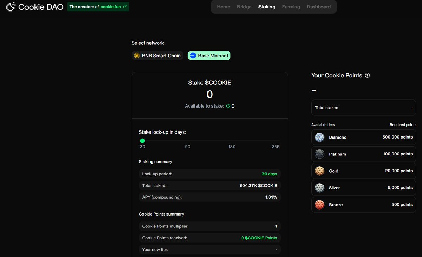Click the '0 $COOKIE Points' received value
The width and height of the screenshot is (422, 257).
[259, 238]
